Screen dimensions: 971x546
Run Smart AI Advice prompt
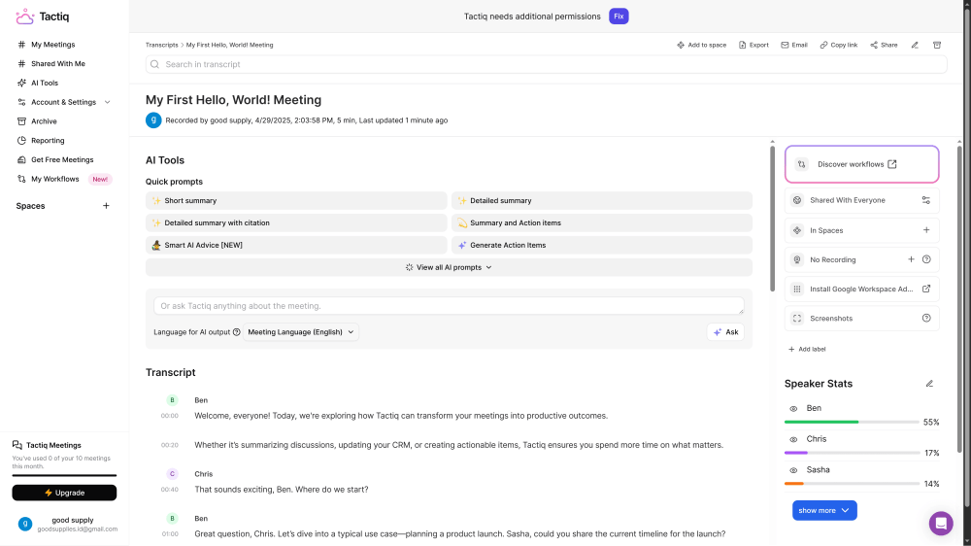click(x=296, y=246)
